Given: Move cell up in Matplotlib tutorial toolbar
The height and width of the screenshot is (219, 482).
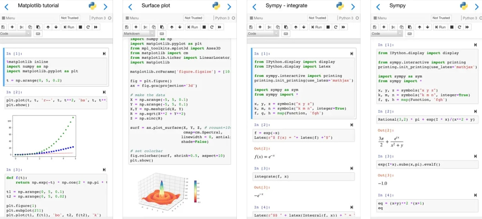Looking at the screenshot, I should [x=48, y=27].
